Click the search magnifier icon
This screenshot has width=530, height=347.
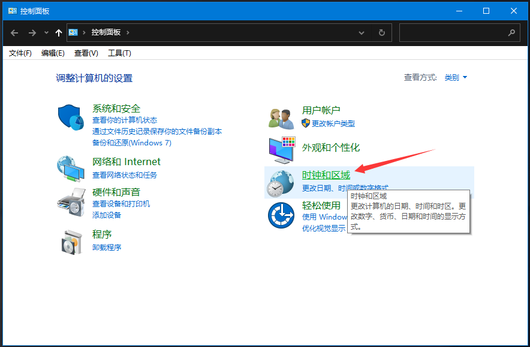(x=511, y=33)
